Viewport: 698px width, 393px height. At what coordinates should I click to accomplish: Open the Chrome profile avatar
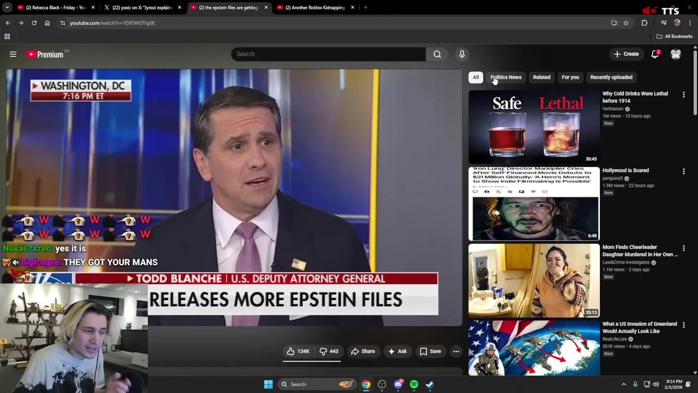coord(677,23)
